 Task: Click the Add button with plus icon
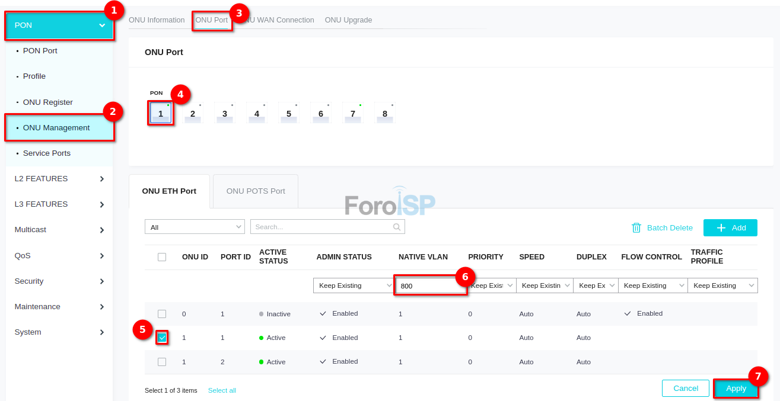730,227
